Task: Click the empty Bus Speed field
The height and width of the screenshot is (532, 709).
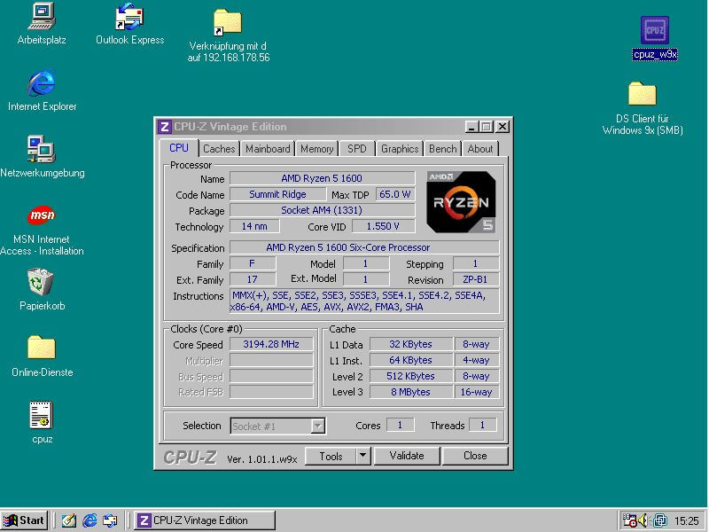Action: (271, 376)
